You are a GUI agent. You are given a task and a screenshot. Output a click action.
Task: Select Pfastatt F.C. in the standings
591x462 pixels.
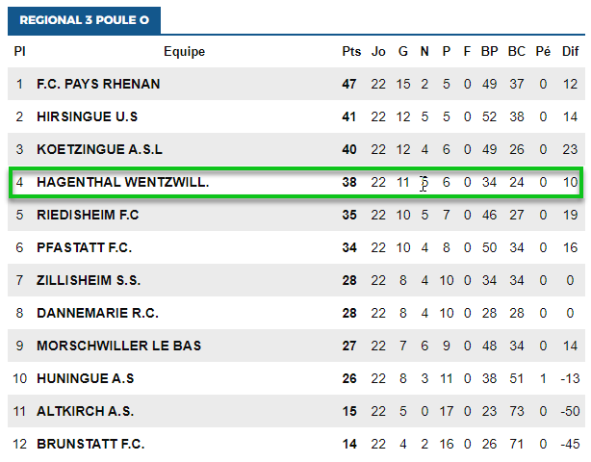tap(83, 247)
